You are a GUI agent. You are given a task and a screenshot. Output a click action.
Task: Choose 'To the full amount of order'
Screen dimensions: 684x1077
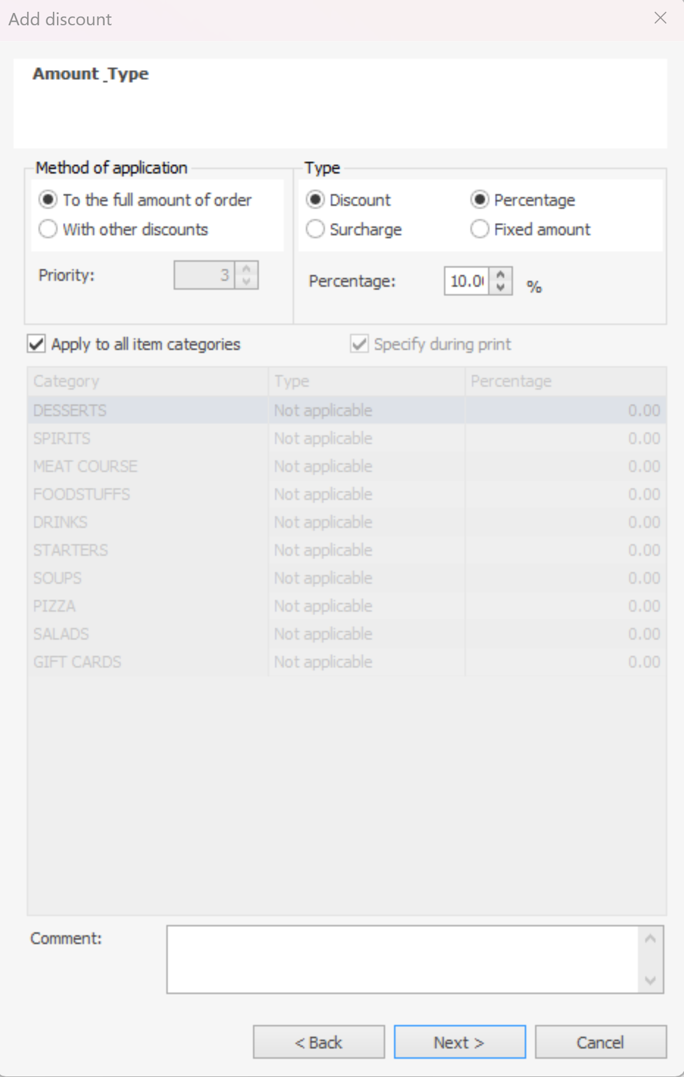coord(48,200)
